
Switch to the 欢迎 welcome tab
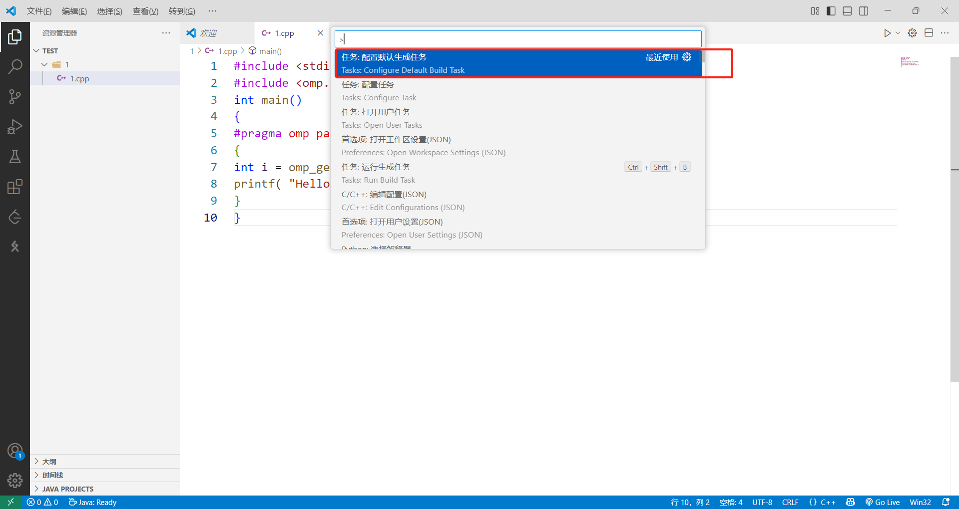[x=208, y=33]
